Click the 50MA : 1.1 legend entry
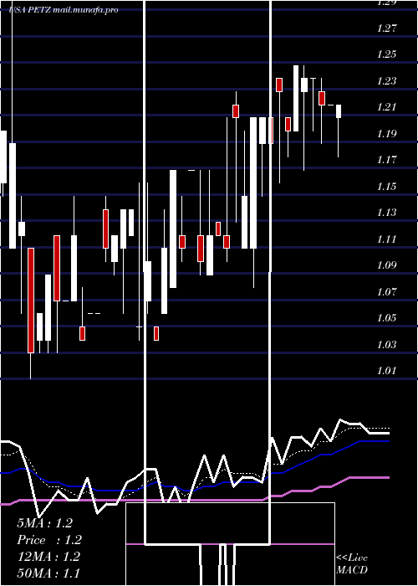Viewport: 418px width, 586px height. (x=48, y=573)
